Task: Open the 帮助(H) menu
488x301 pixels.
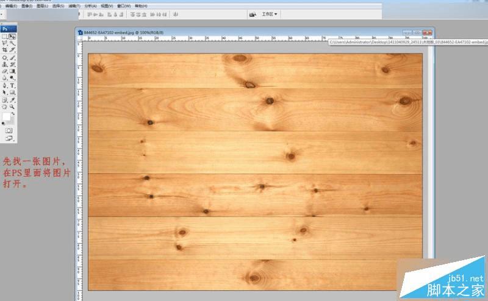Action: (x=141, y=6)
